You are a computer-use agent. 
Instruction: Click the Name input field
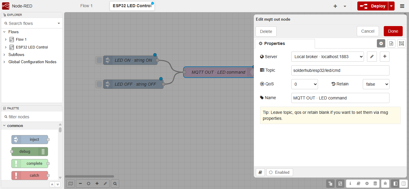pos(340,98)
